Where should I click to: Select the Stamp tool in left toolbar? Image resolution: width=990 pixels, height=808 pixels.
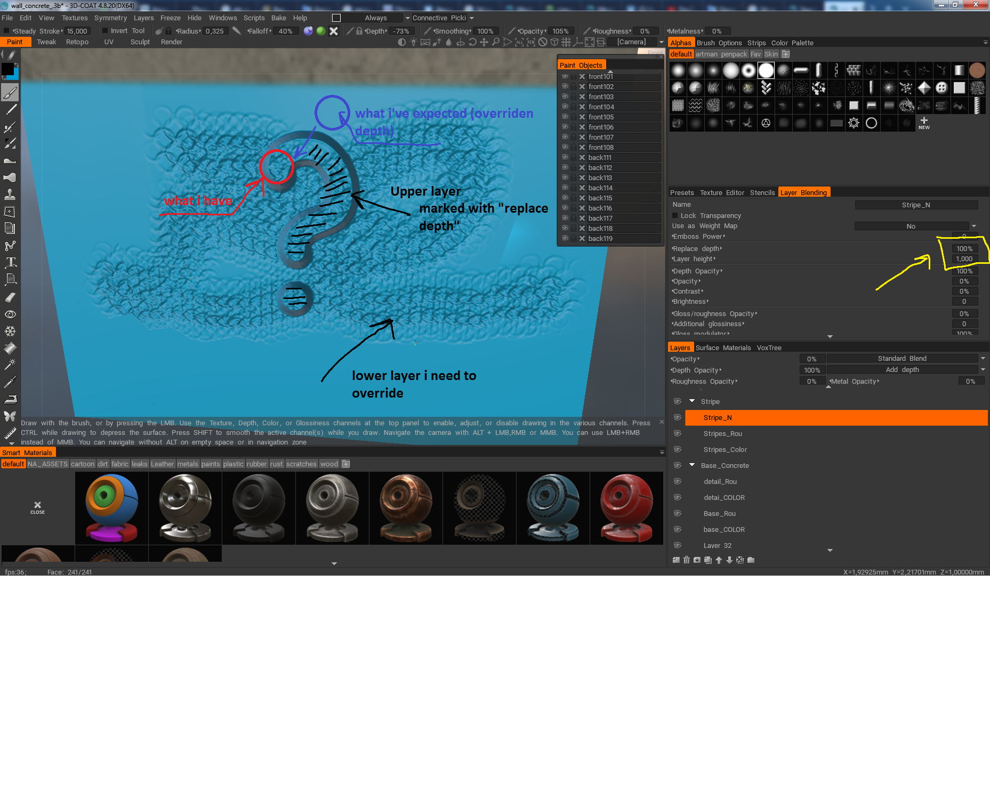pos(10,194)
